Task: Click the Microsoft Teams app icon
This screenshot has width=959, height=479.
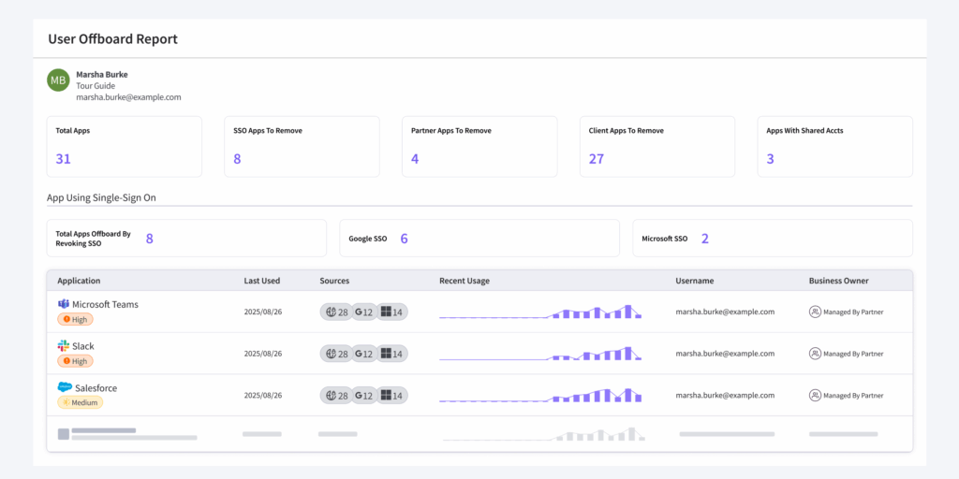Action: tap(64, 304)
